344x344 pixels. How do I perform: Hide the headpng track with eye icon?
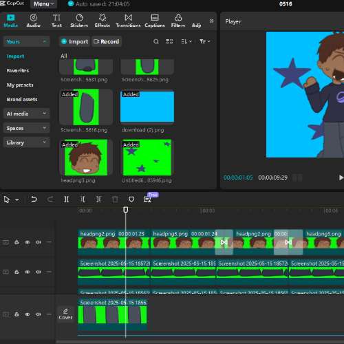pos(28,242)
